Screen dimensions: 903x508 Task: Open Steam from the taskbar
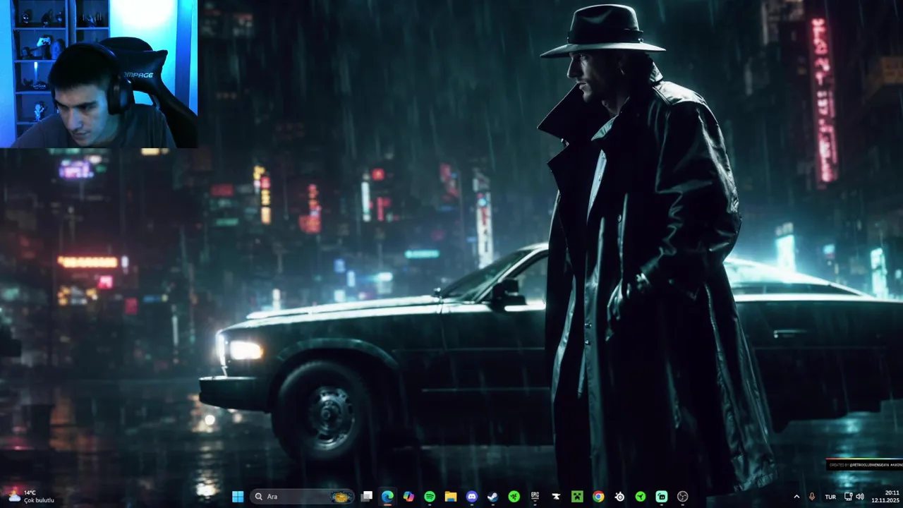(493, 497)
